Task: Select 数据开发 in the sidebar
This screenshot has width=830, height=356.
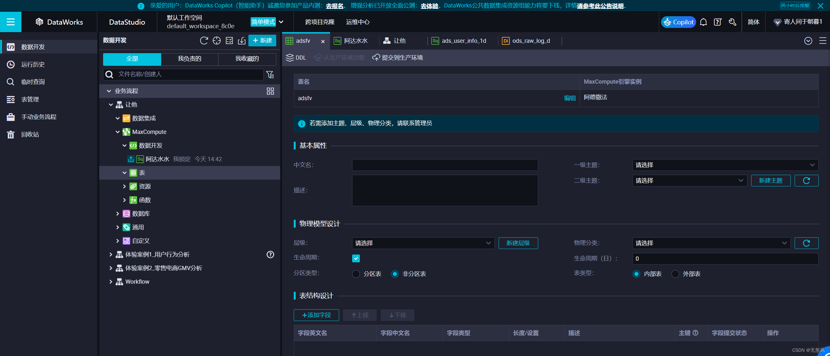Action: [49, 47]
